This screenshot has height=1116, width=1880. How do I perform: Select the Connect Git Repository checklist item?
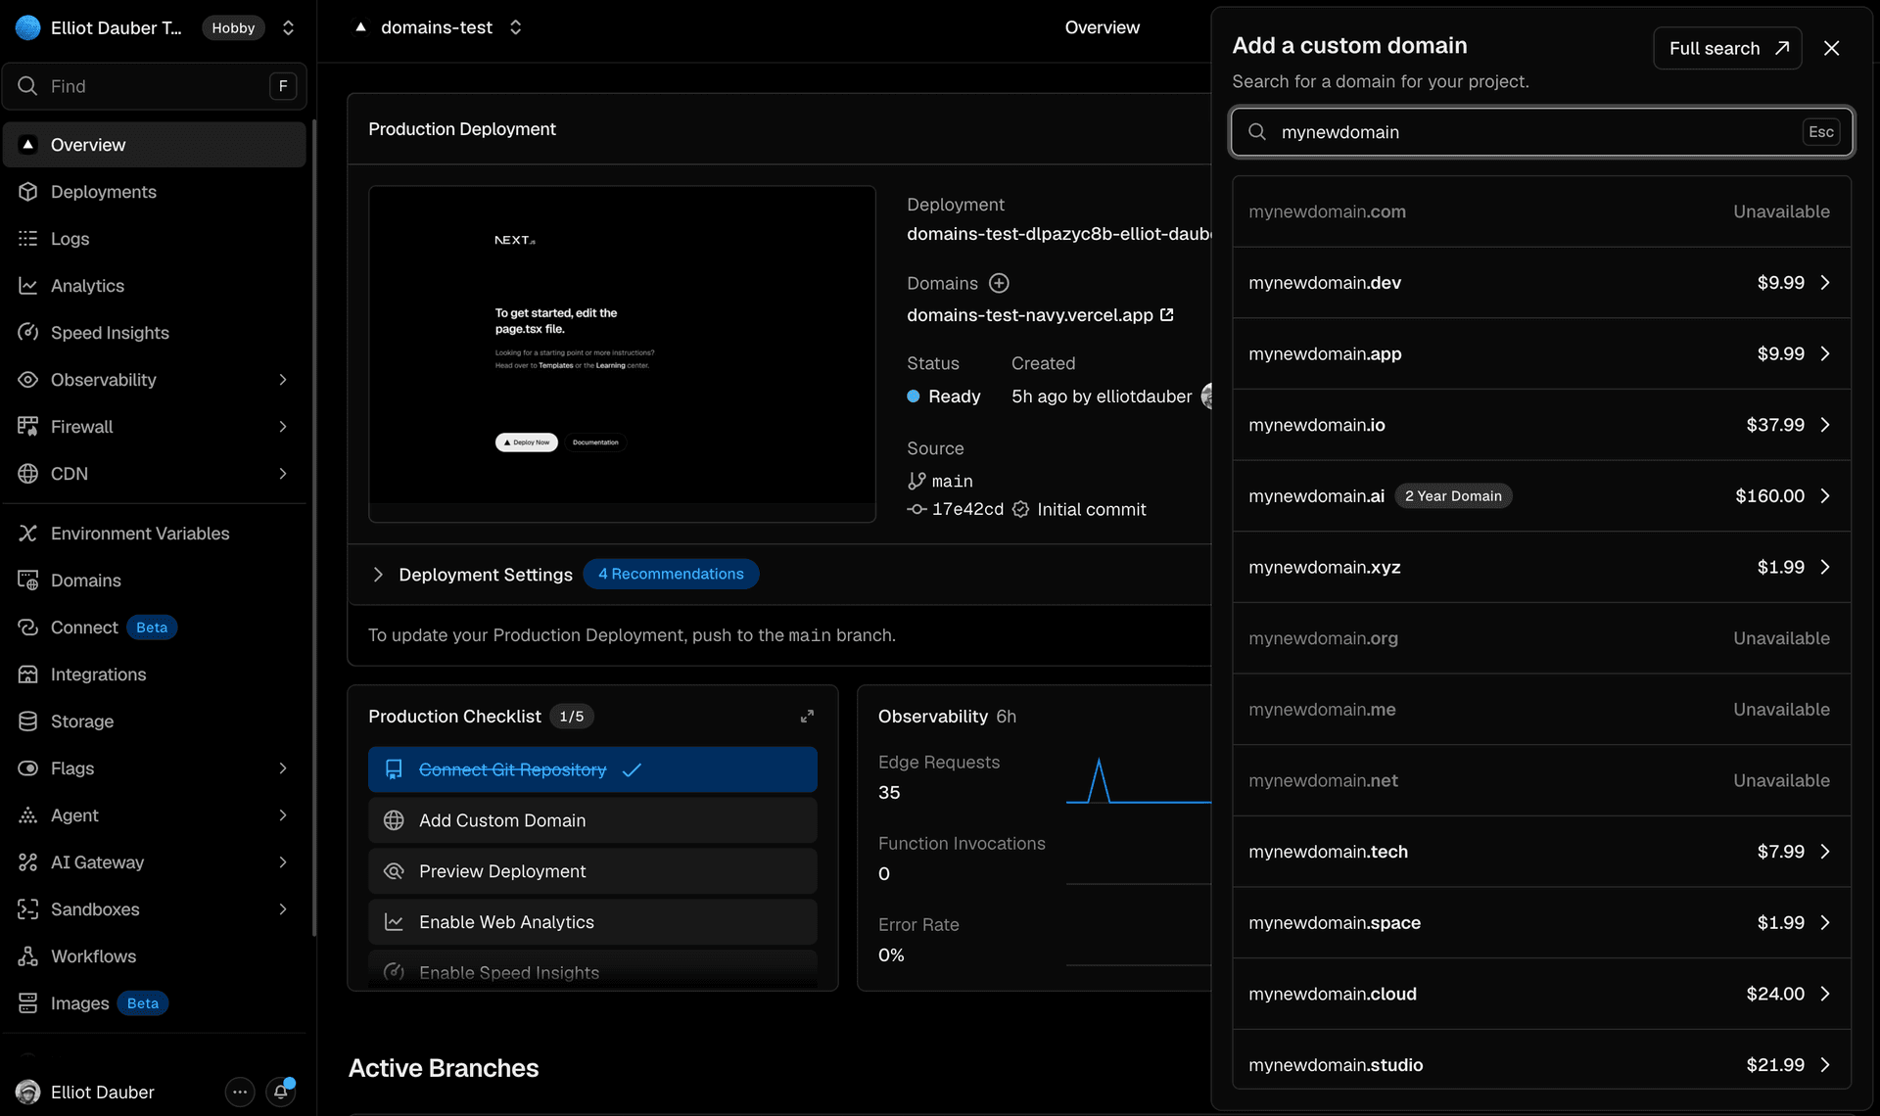pyautogui.click(x=592, y=769)
